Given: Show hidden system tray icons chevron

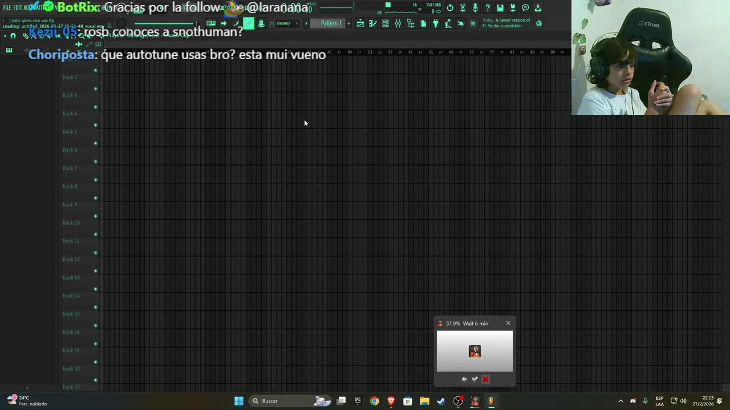Looking at the screenshot, I should (621, 401).
